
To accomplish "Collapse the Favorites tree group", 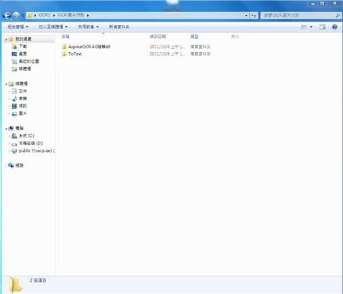I will click(6, 39).
